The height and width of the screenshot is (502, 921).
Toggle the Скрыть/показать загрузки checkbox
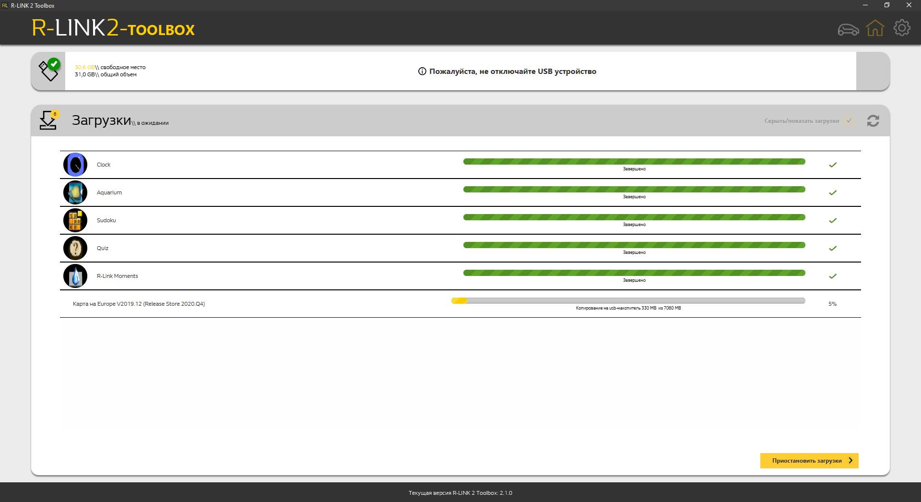849,120
